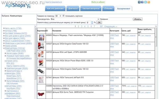The width and height of the screenshot is (159, 99).
Task: Select 'Мониторы (521)' category
Action: [14, 76]
